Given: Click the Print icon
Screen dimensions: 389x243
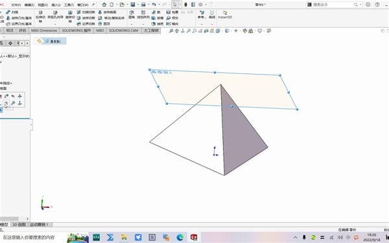Looking at the screenshot, I should pyautogui.click(x=143, y=5).
